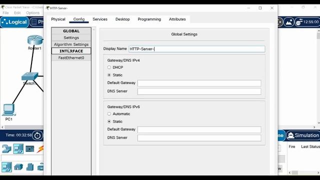The height and width of the screenshot is (180, 320).
Task: Switch to the Desktop tab
Action: pyautogui.click(x=122, y=19)
